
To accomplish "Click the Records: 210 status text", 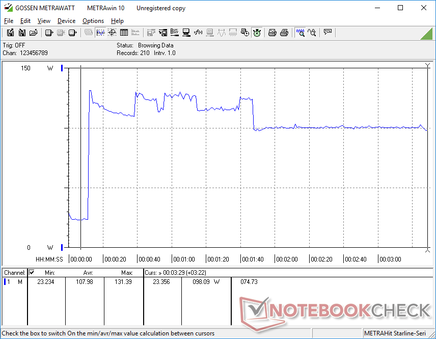I will [x=133, y=53].
